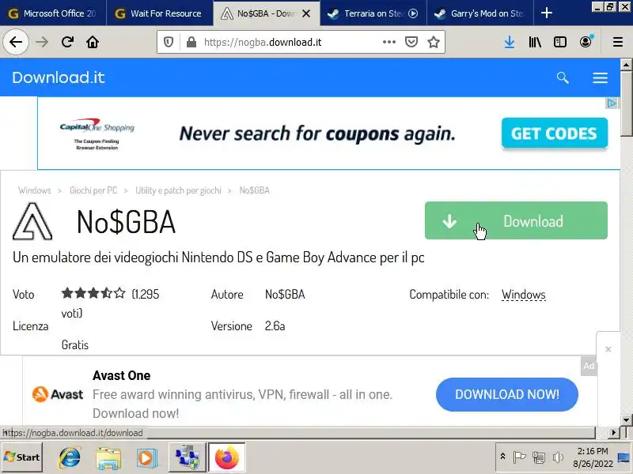Show hidden system tray icons
The image size is (633, 474).
(x=502, y=457)
